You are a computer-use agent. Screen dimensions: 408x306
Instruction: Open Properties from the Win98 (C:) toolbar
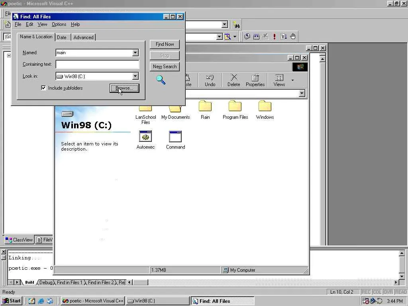pos(255,80)
